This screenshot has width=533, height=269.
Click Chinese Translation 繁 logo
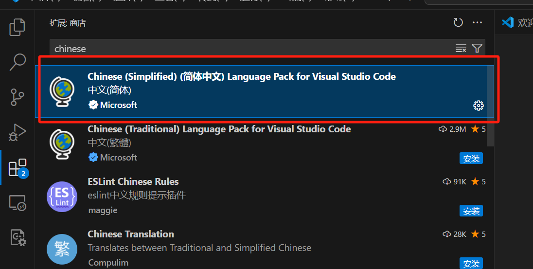click(x=62, y=249)
